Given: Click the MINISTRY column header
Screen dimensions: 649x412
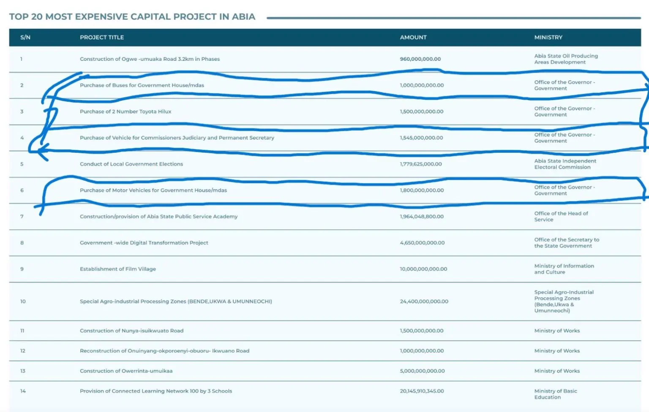Looking at the screenshot, I should click(x=548, y=38).
